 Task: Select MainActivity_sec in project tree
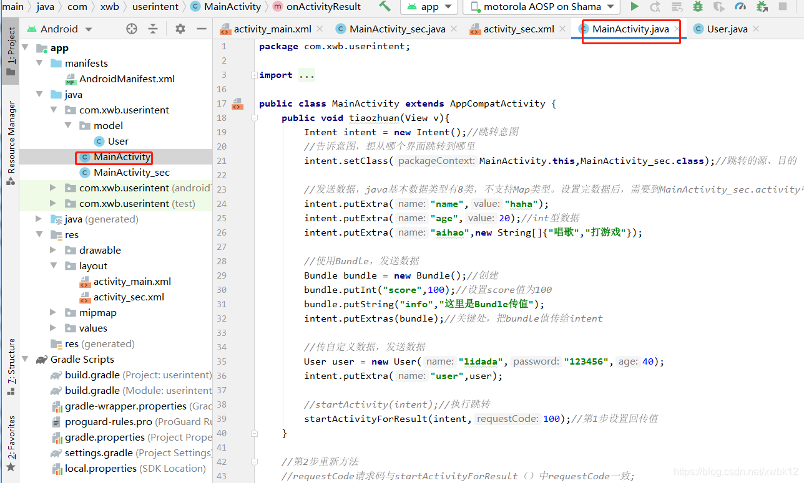click(x=124, y=172)
